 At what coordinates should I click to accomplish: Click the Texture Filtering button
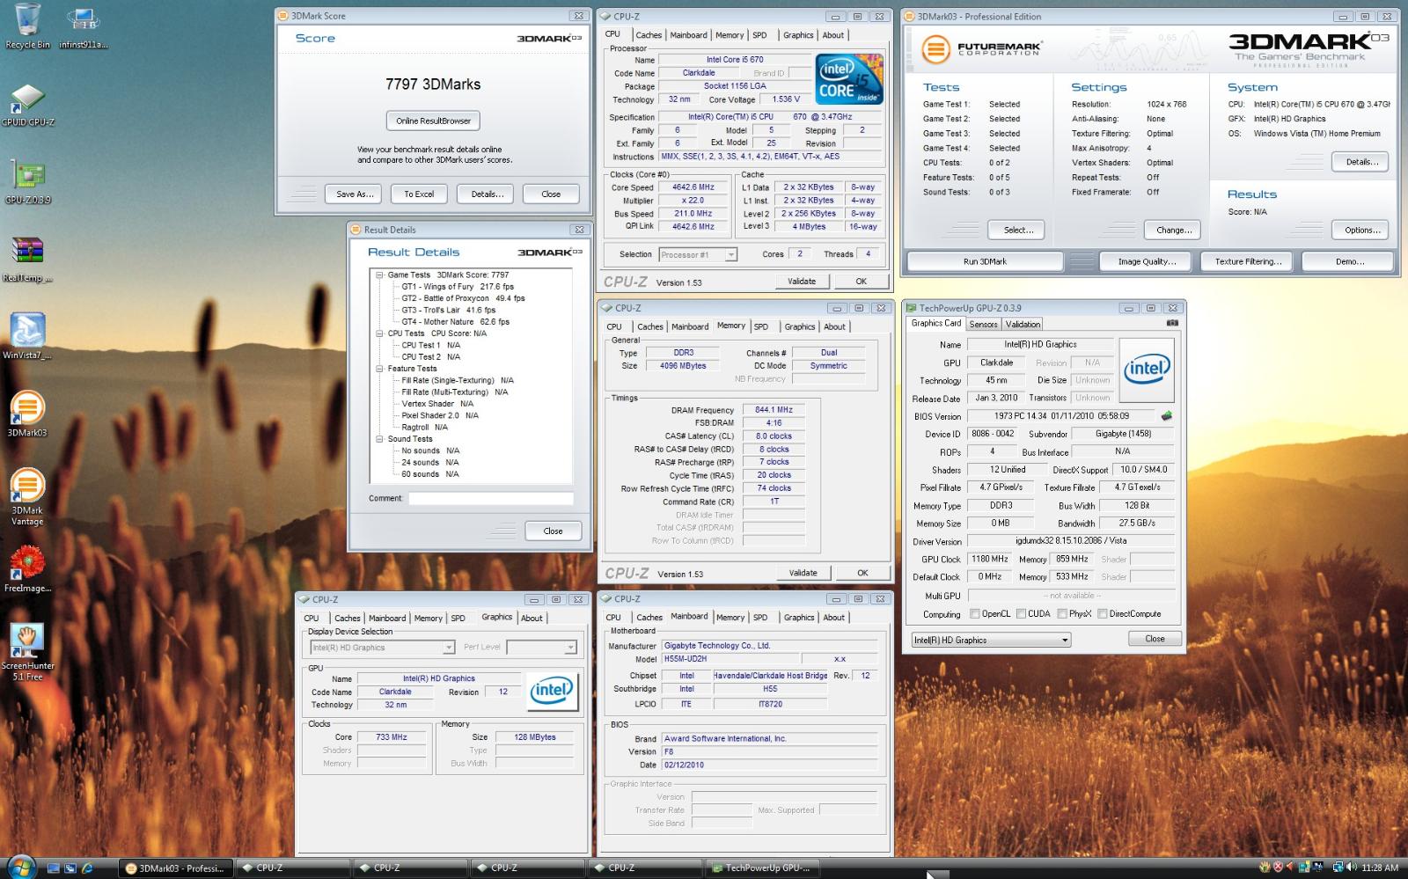(x=1248, y=261)
